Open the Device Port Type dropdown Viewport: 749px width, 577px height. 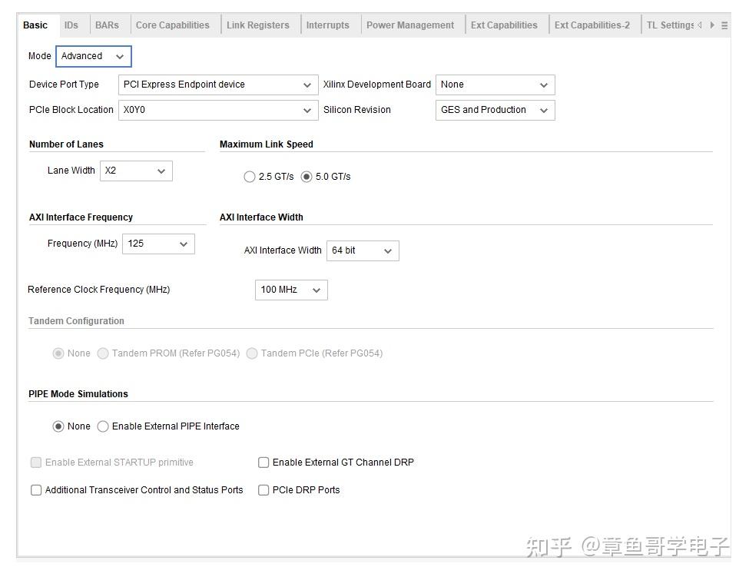307,85
